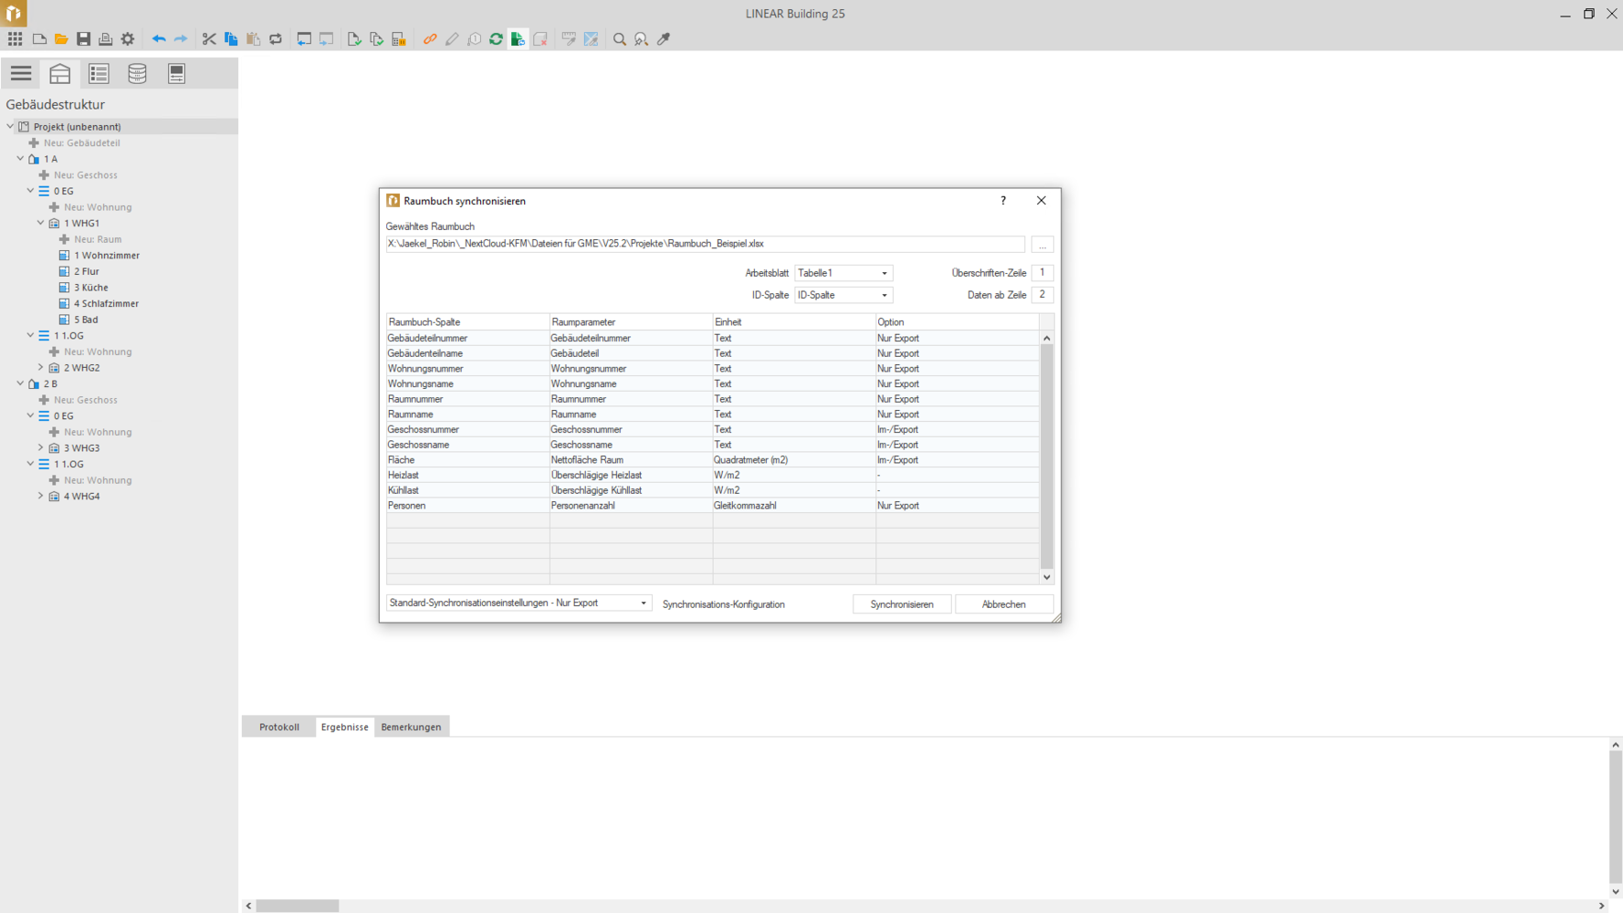Open the Arbeitsblatt dropdown
Screen dimensions: 1623x913
843,273
